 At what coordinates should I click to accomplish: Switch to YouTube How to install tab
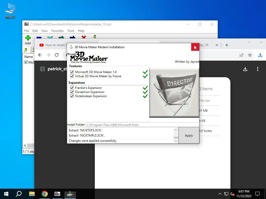point(53,45)
